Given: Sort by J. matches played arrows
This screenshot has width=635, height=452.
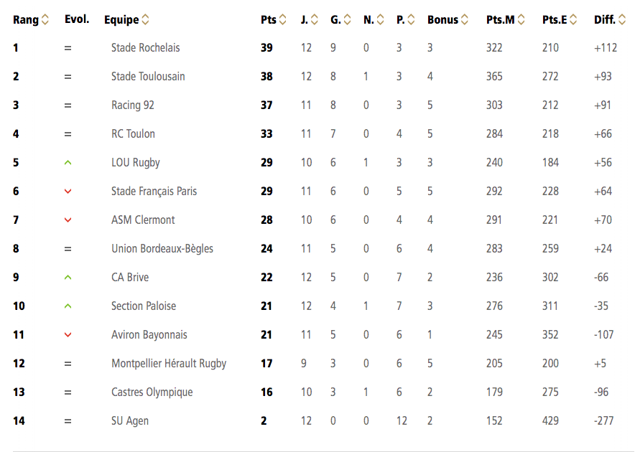Looking at the screenshot, I should (314, 19).
